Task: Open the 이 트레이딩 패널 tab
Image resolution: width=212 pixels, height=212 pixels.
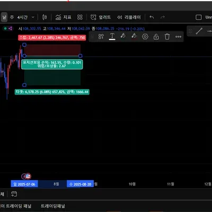Action: point(15,206)
